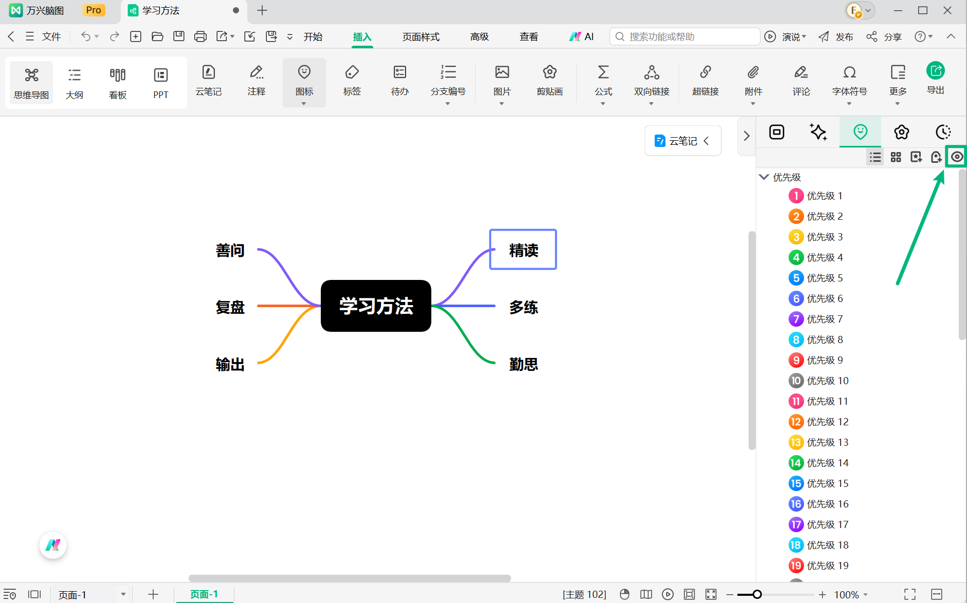Collapse the ribbon with up chevron

951,36
